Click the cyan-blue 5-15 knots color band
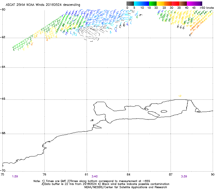 (141, 3)
